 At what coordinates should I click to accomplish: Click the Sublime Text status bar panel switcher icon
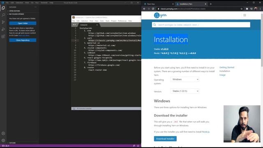74,109
